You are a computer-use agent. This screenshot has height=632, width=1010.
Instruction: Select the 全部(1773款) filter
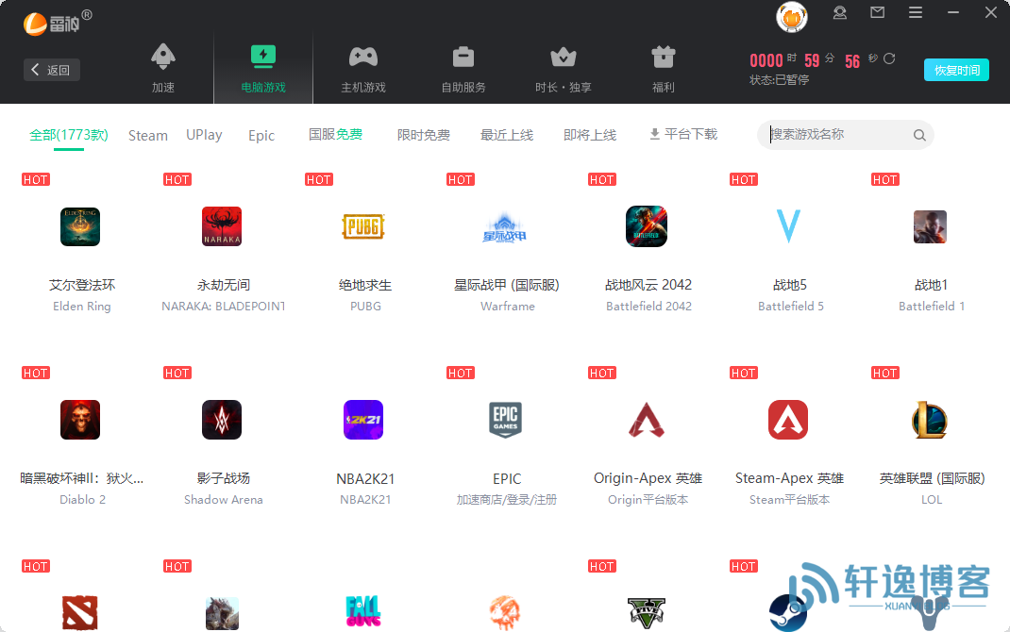pyautogui.click(x=69, y=135)
